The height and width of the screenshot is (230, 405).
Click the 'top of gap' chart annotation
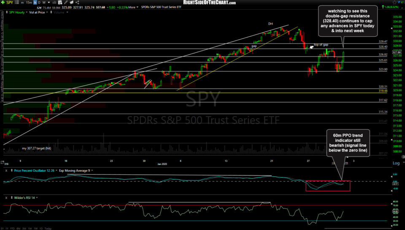[x=321, y=45]
